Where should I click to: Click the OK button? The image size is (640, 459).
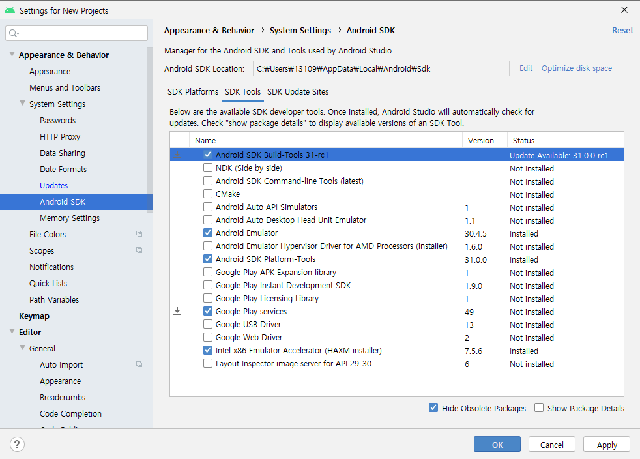[x=497, y=444]
